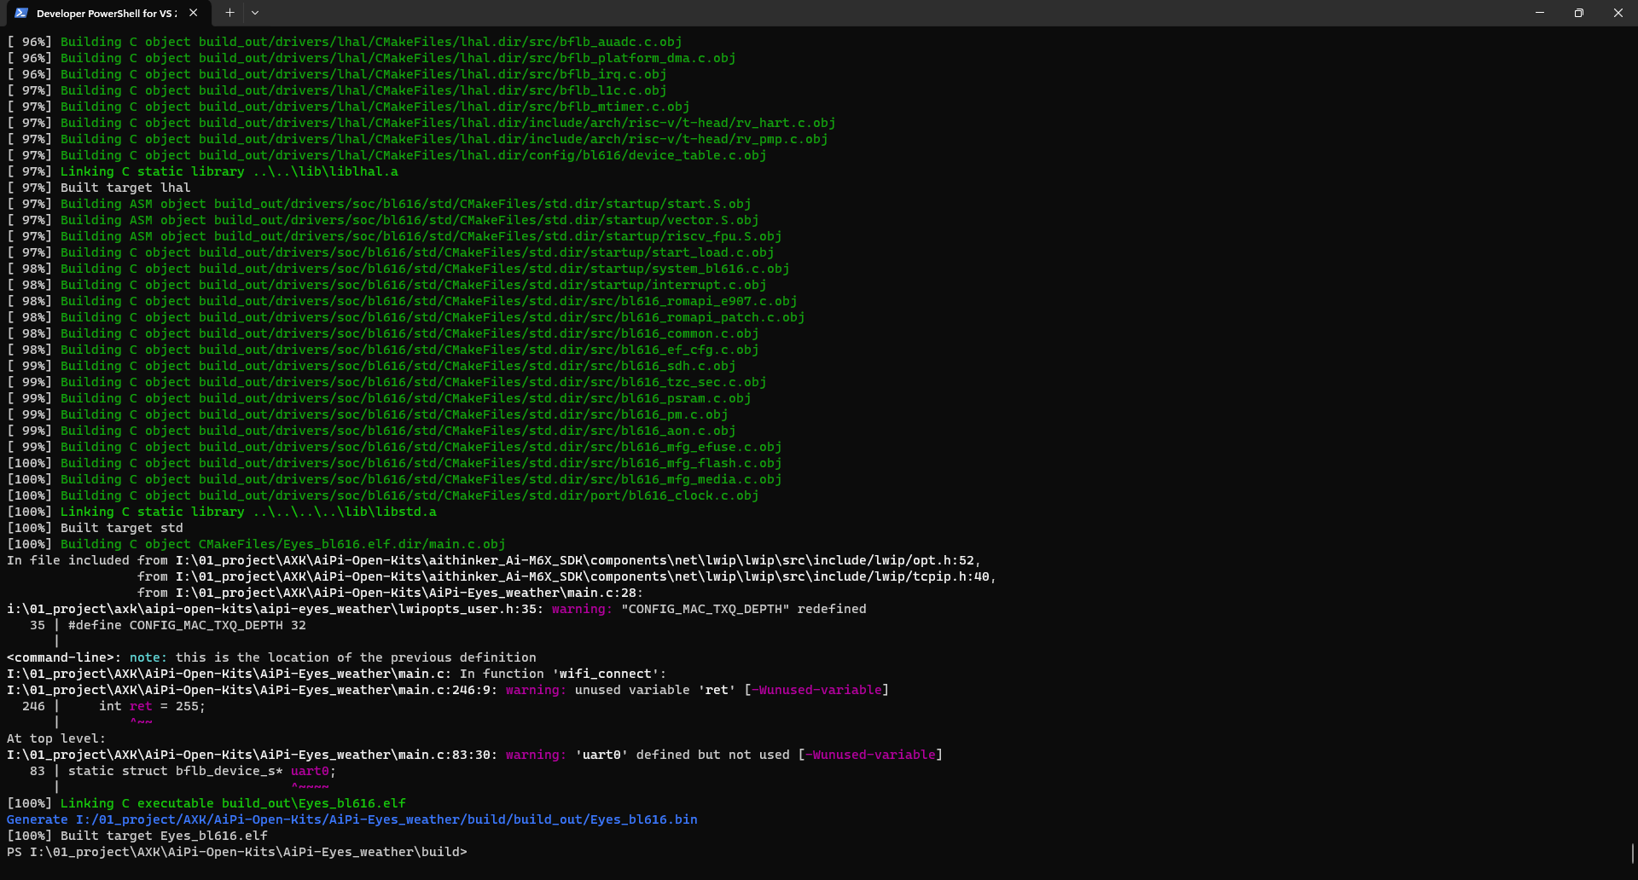This screenshot has width=1638, height=880.
Task: Click the bflb_platform_dma.c.obj building line
Action: click(x=371, y=58)
